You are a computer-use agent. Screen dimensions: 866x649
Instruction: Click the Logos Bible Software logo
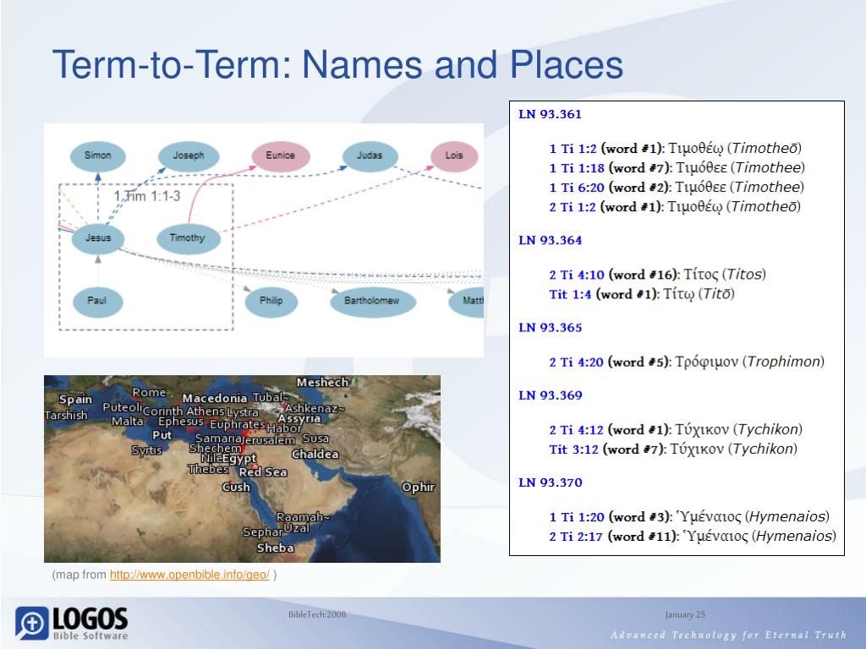pyautogui.click(x=71, y=624)
